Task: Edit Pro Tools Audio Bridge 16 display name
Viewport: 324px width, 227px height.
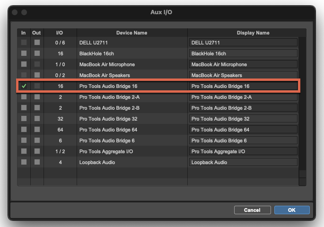Action: coord(243,86)
